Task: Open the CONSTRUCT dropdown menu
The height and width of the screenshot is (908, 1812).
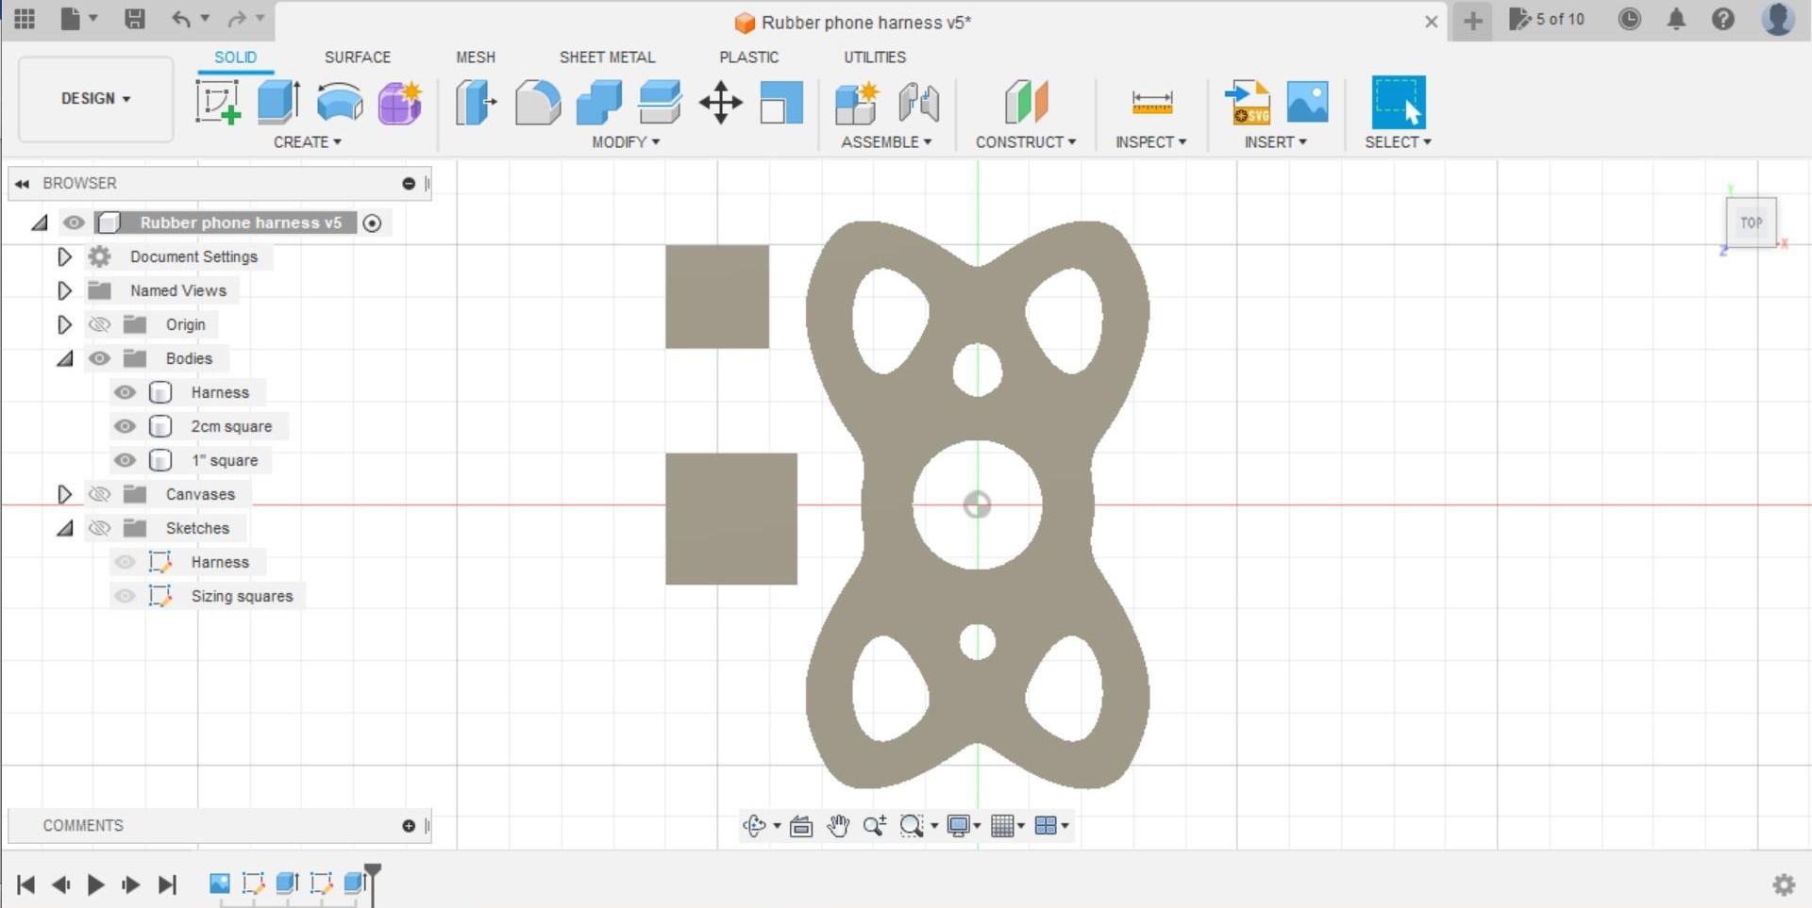Action: click(x=1026, y=141)
